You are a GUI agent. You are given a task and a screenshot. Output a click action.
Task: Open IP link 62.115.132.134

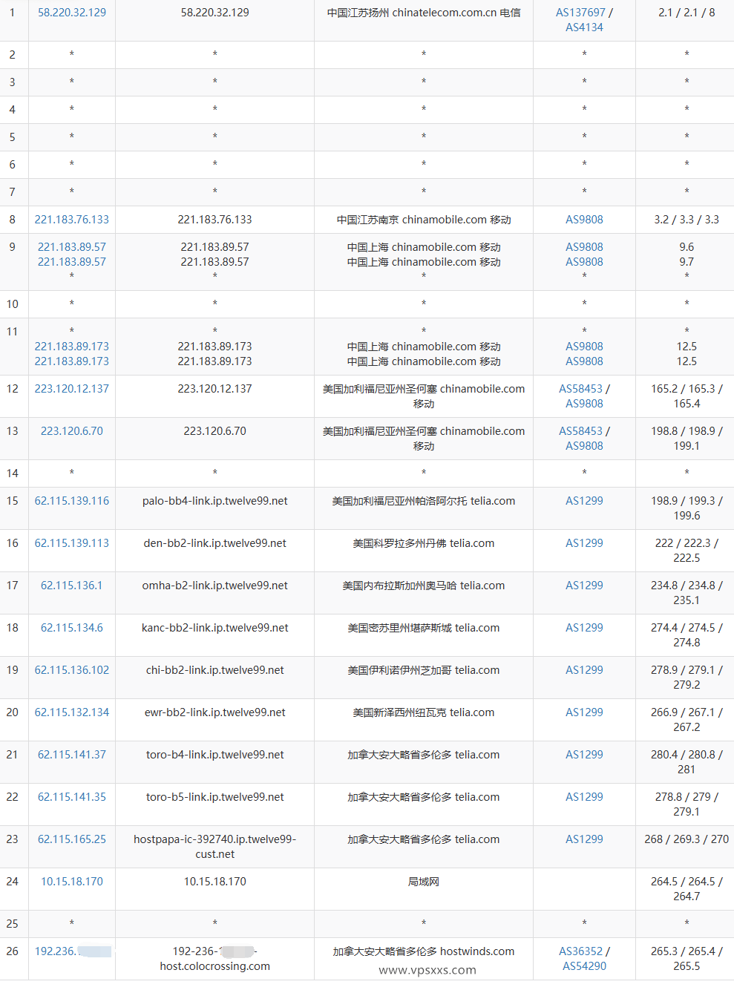tap(72, 712)
